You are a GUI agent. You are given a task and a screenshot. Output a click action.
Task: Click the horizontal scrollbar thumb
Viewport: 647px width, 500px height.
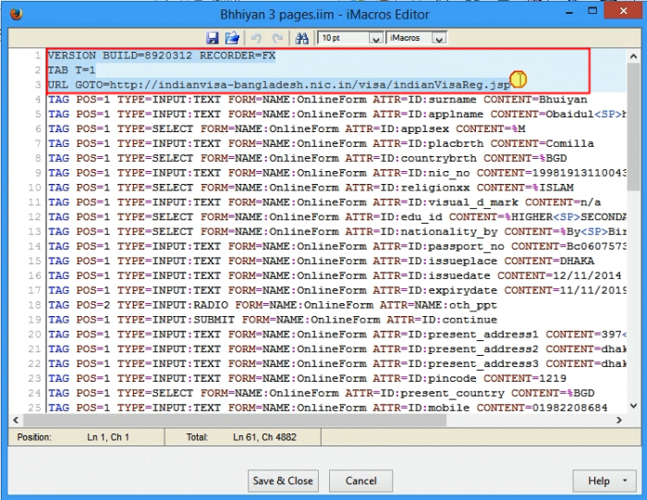235,420
